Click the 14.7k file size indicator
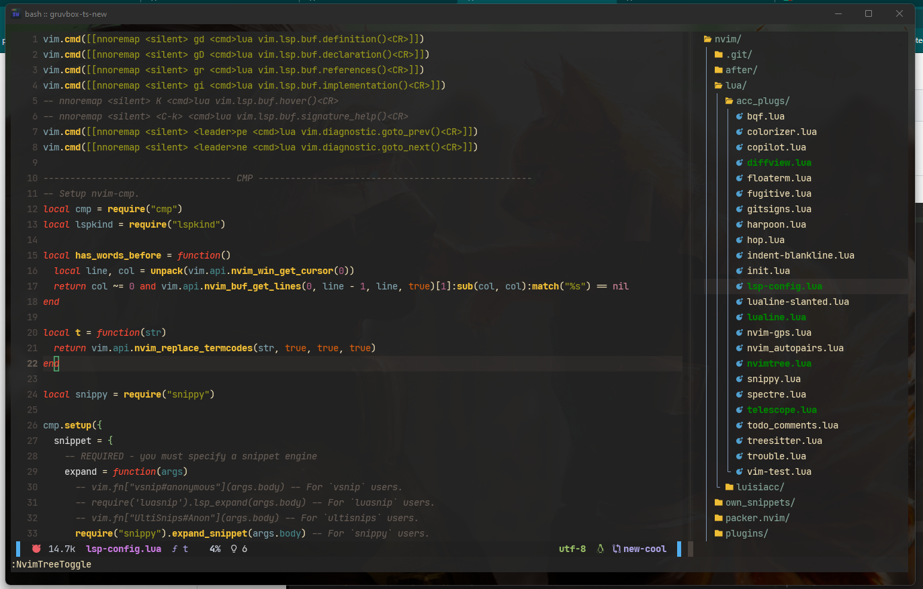 62,549
